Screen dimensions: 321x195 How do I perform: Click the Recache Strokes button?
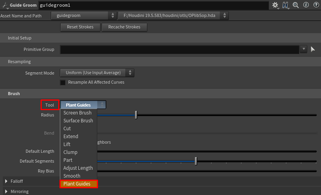pyautogui.click(x=124, y=27)
